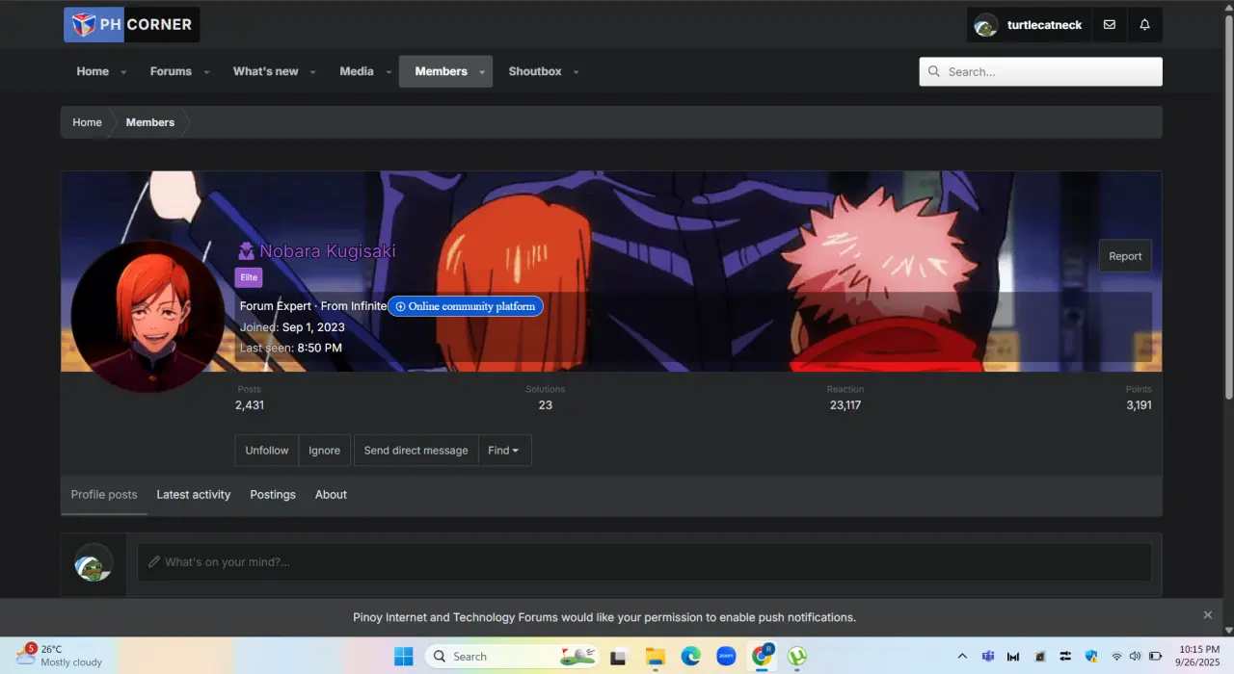The image size is (1234, 674).
Task: Click Home breadcrumb link
Action: click(87, 122)
